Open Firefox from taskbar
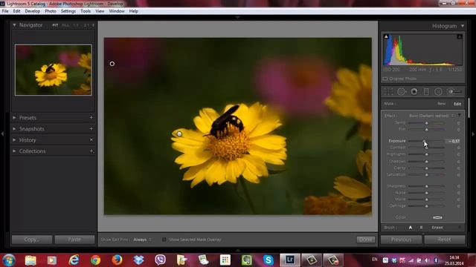The image size is (476, 267). click(118, 260)
